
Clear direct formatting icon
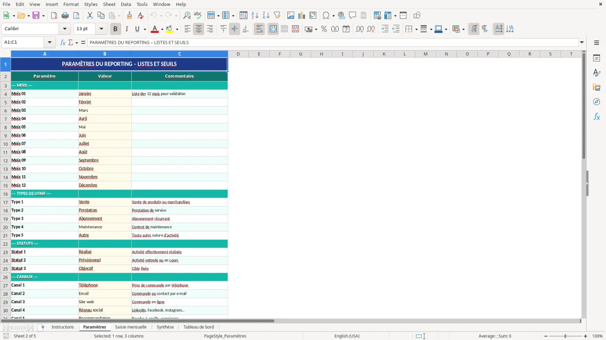coord(141,16)
